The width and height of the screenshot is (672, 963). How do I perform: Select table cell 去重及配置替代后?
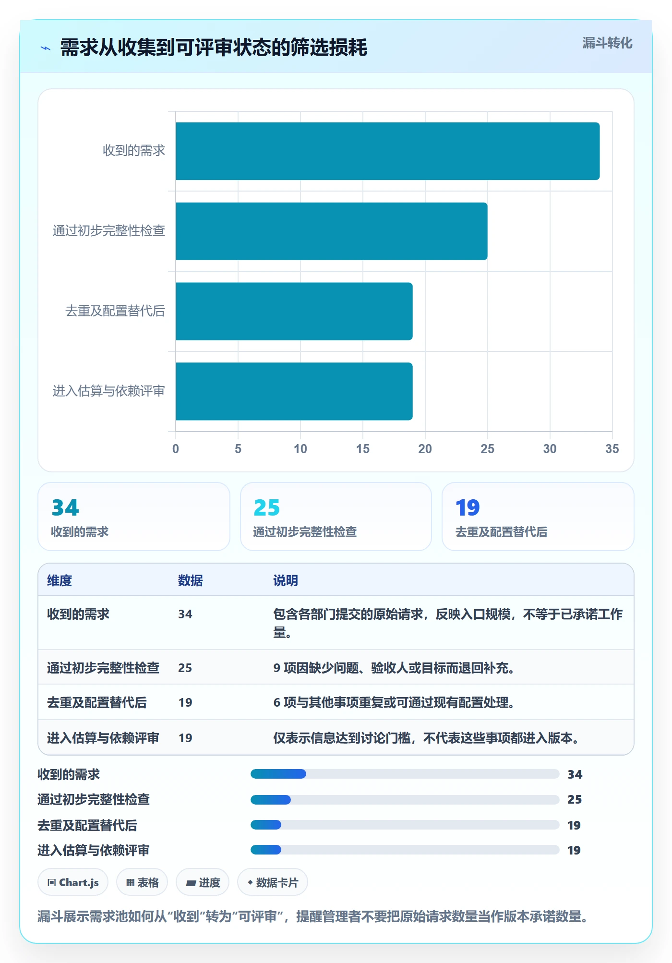(x=97, y=702)
